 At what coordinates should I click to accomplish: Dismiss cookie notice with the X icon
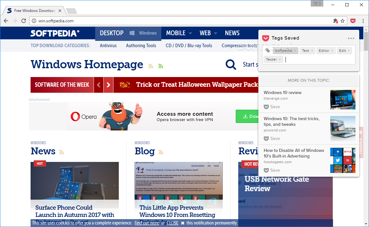[183, 223]
